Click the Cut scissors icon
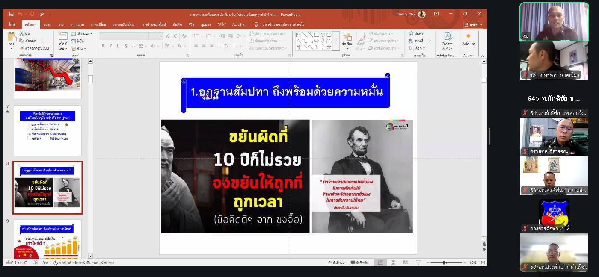Screen dimensions: 599x277 point(21,34)
